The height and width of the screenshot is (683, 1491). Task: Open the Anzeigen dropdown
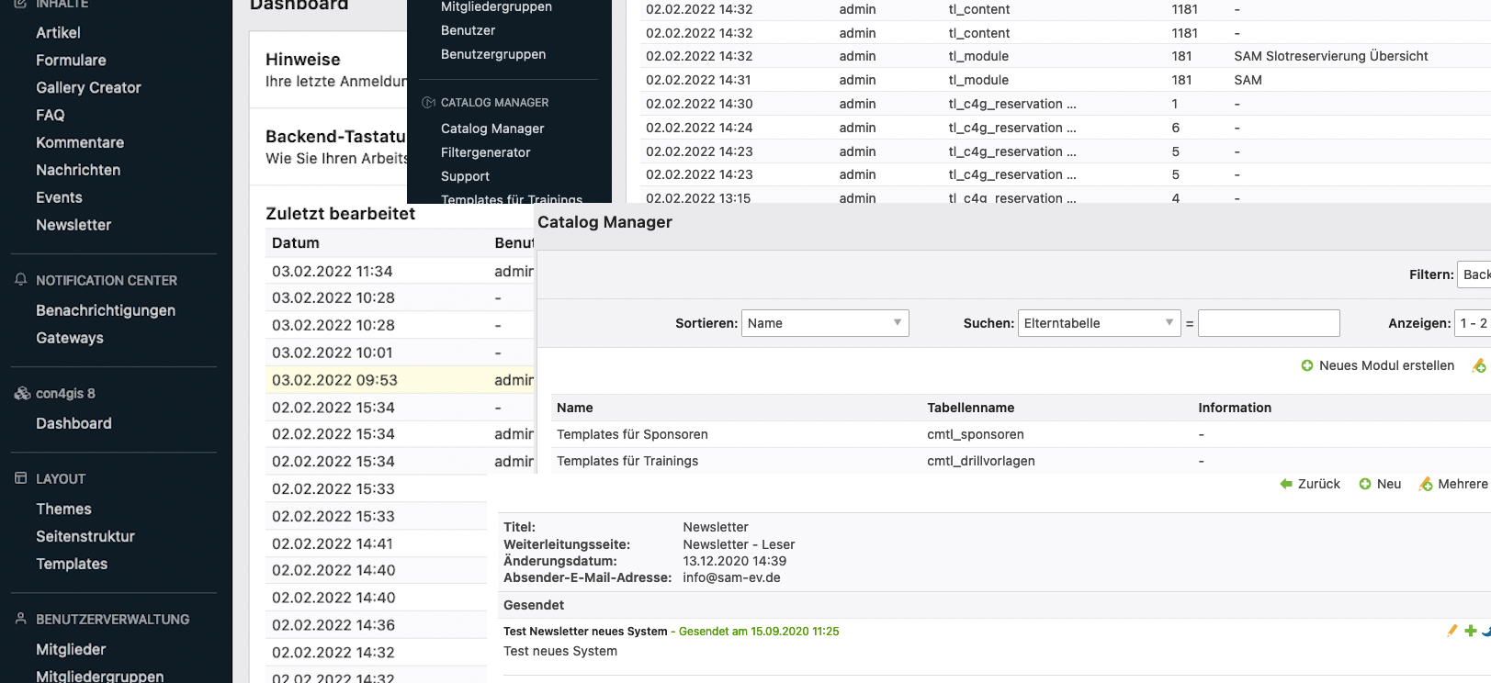click(1472, 323)
